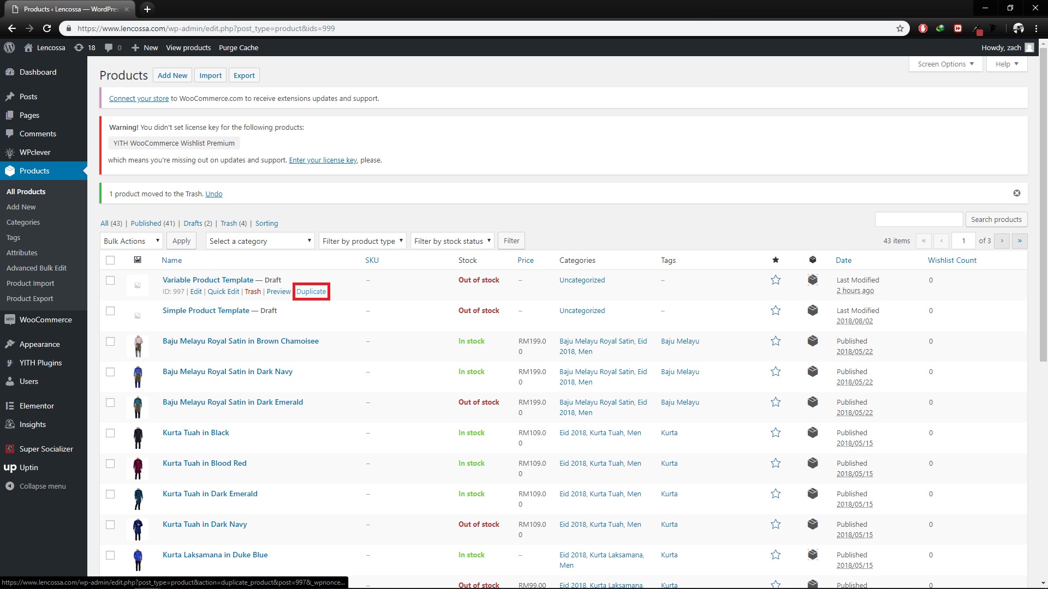Expand the Screen Options panel

pos(946,64)
